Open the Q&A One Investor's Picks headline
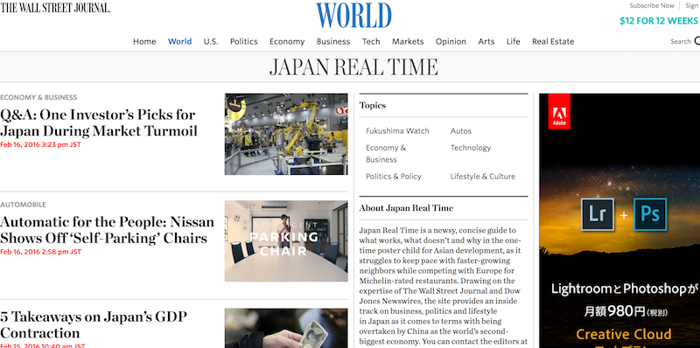Viewport: 700px width, 348px height. click(99, 122)
